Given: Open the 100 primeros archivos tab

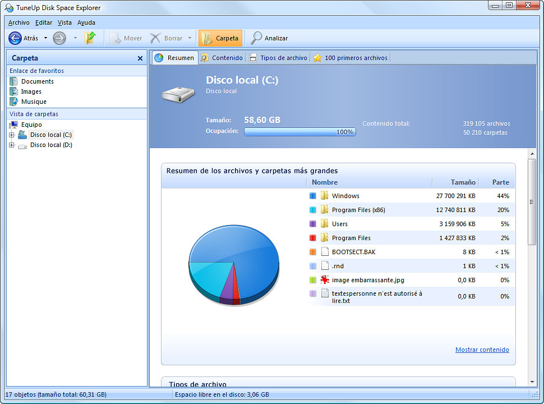Looking at the screenshot, I should coord(351,58).
